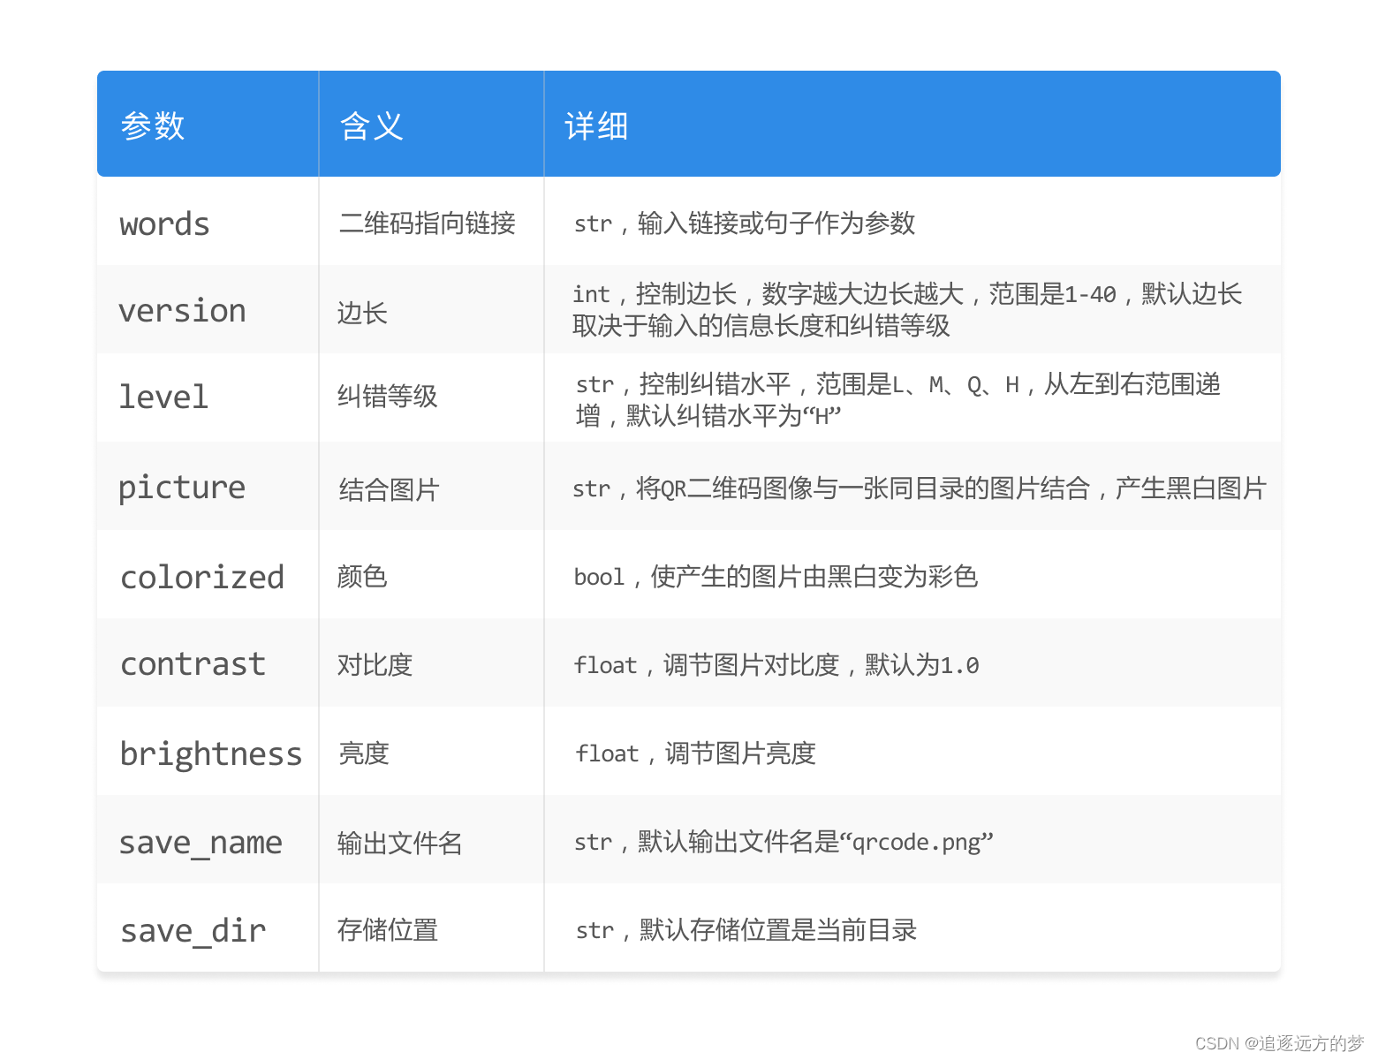
Task: Click the 含义 column header
Action: point(431,124)
